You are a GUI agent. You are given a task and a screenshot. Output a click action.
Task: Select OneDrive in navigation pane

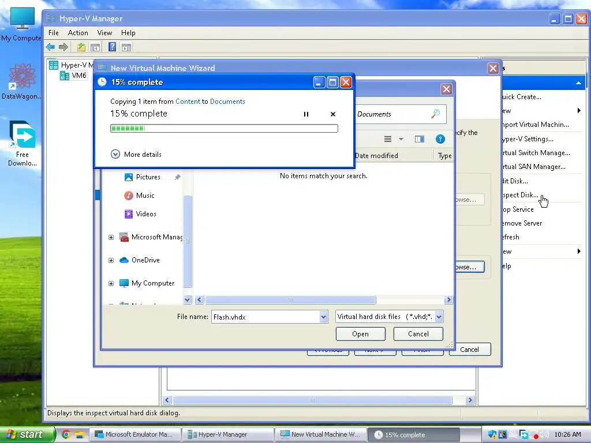click(x=140, y=260)
